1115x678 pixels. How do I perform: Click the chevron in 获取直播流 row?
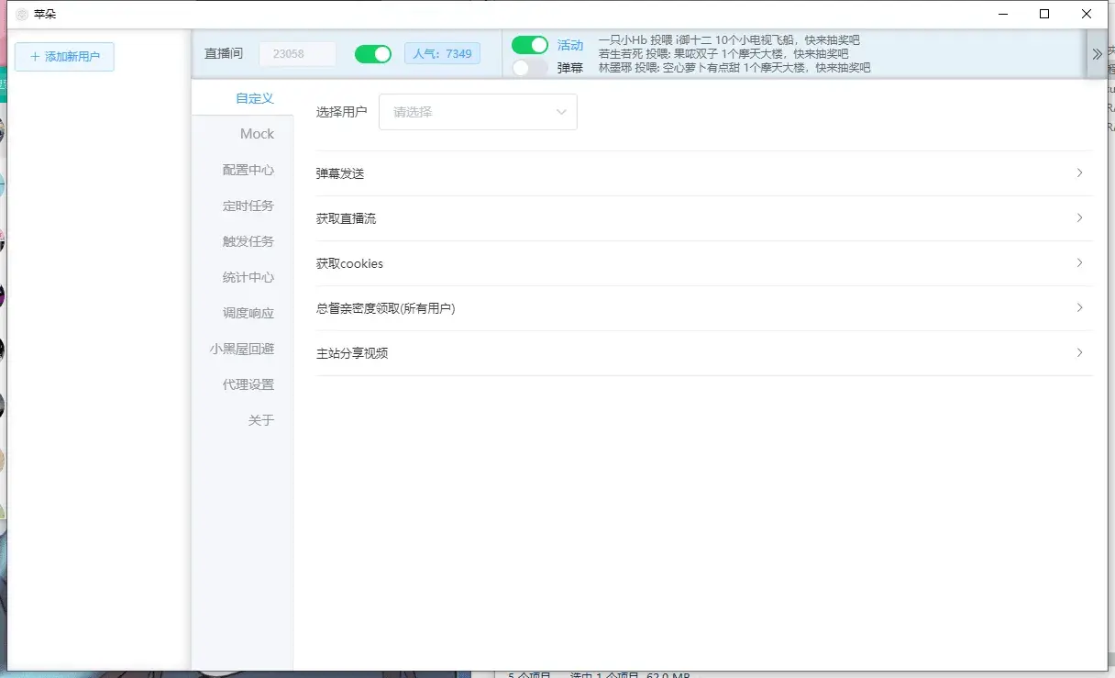pyautogui.click(x=1080, y=217)
